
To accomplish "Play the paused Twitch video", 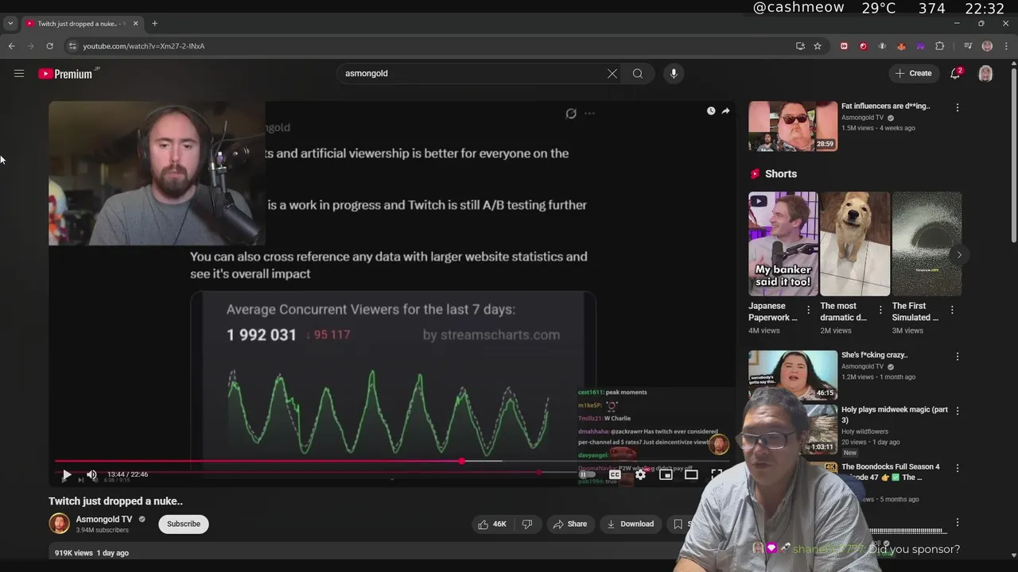I will pyautogui.click(x=67, y=474).
